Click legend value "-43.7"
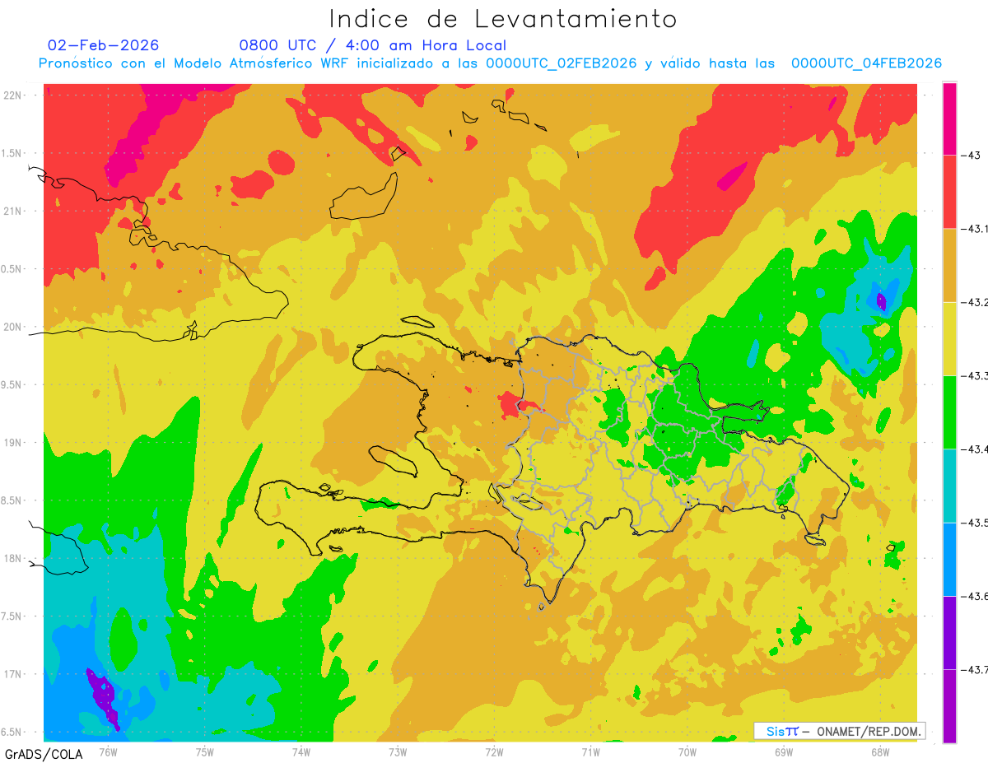This screenshot has height=763, width=988. (x=975, y=669)
